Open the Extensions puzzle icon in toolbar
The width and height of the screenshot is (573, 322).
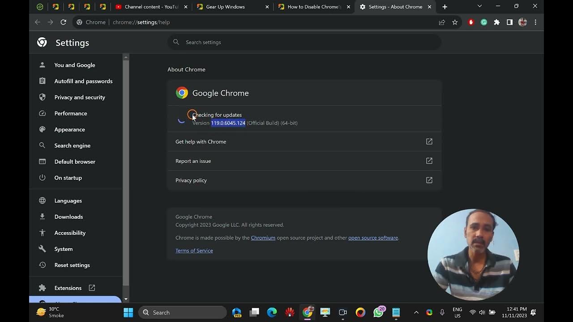[x=496, y=22]
